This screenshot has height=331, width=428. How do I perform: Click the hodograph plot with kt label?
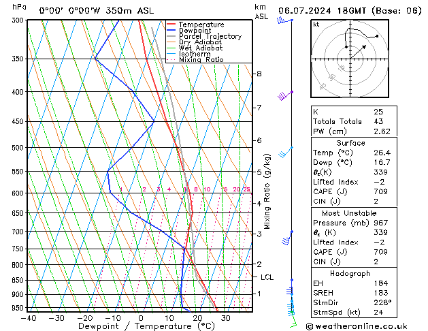coord(350,59)
